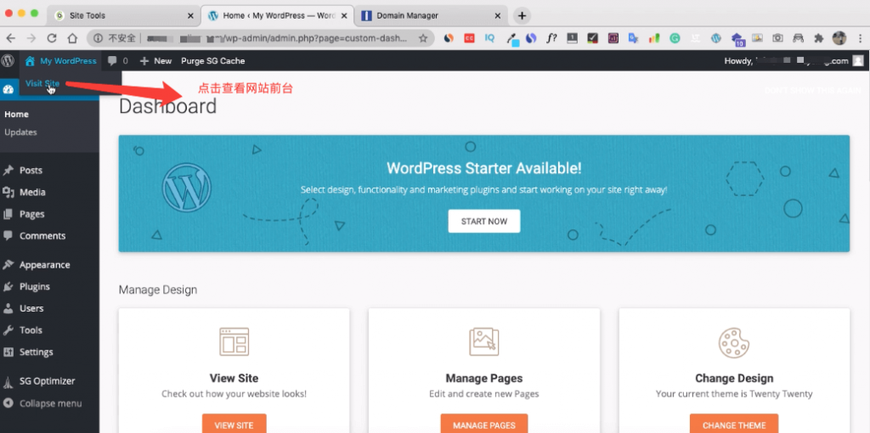
Task: Click the Settings sliders icon
Action: [x=8, y=352]
